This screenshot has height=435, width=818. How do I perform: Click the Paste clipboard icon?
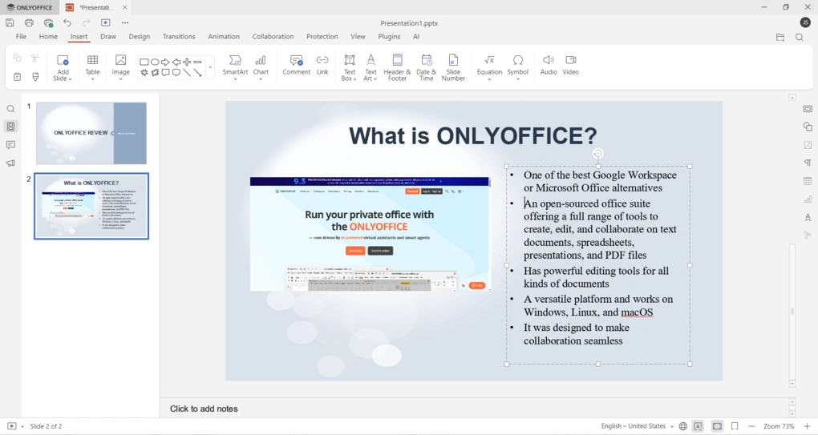(x=17, y=77)
